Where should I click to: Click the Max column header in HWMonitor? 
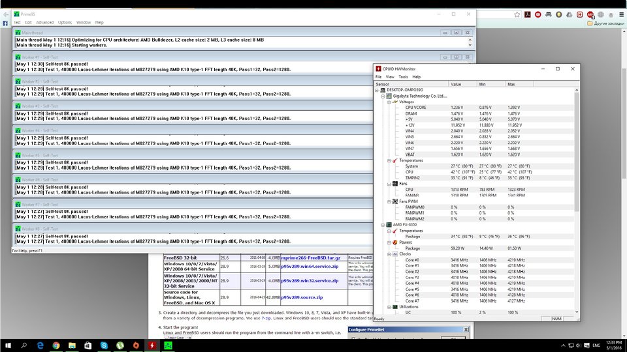[x=511, y=84]
